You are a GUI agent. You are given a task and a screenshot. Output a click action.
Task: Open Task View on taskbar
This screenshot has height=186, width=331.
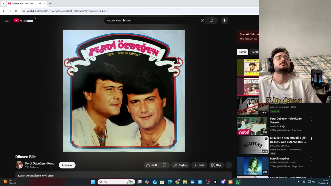pos(139,182)
